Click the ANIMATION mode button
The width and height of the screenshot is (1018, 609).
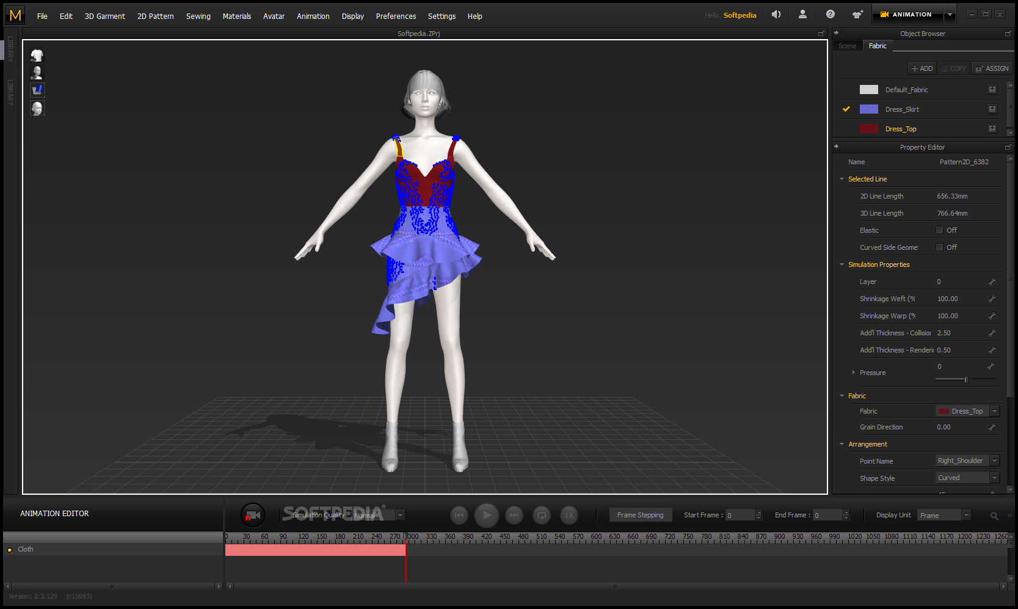pyautogui.click(x=907, y=15)
